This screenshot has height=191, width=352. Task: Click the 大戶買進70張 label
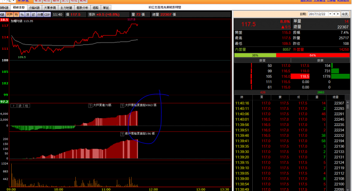tap(102, 105)
